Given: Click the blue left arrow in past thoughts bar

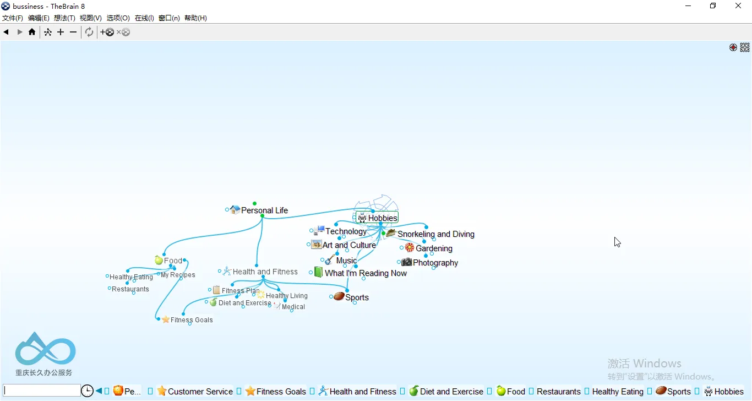Looking at the screenshot, I should click(99, 391).
